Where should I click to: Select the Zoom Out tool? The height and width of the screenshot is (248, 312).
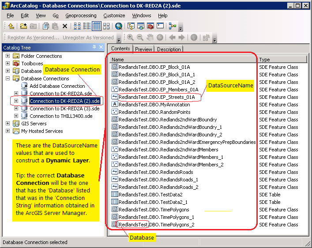(x=140, y=38)
